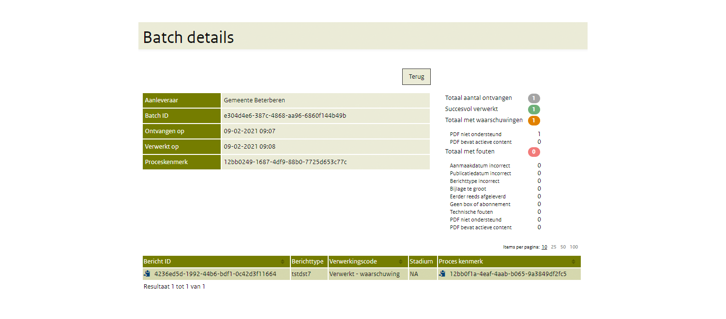
Task: Show 100 items per page
Action: 574,247
